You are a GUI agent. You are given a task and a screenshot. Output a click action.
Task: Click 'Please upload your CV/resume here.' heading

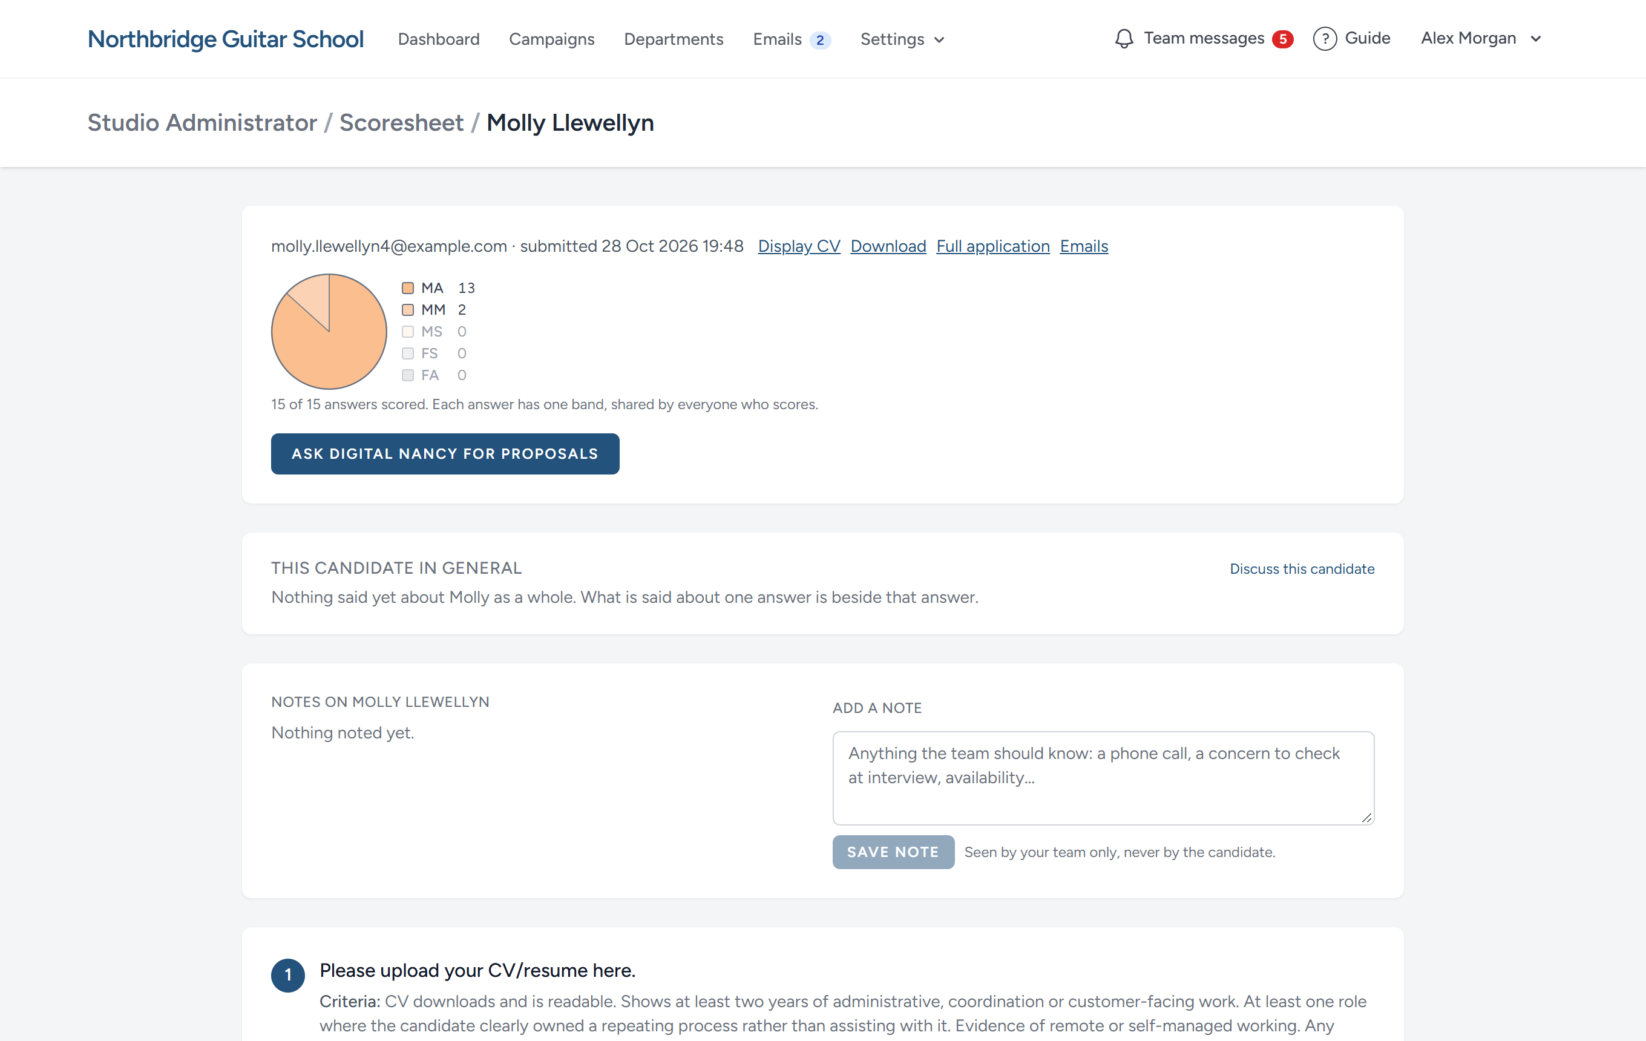coord(477,971)
